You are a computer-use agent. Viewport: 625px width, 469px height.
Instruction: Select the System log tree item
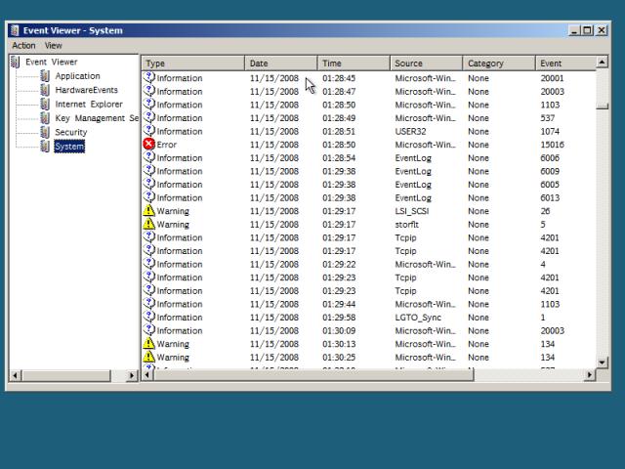69,147
